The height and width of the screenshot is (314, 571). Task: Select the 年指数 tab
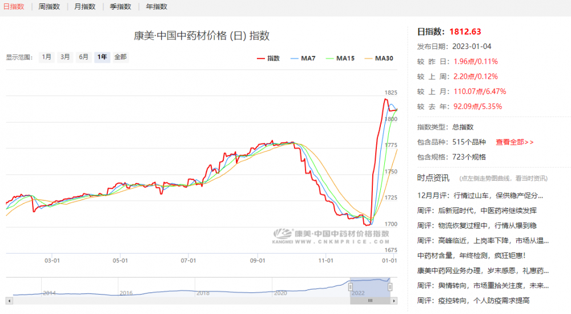point(156,6)
